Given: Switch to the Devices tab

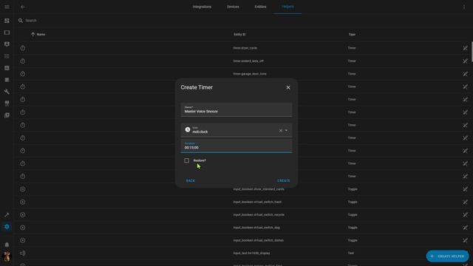Looking at the screenshot, I should (x=233, y=7).
